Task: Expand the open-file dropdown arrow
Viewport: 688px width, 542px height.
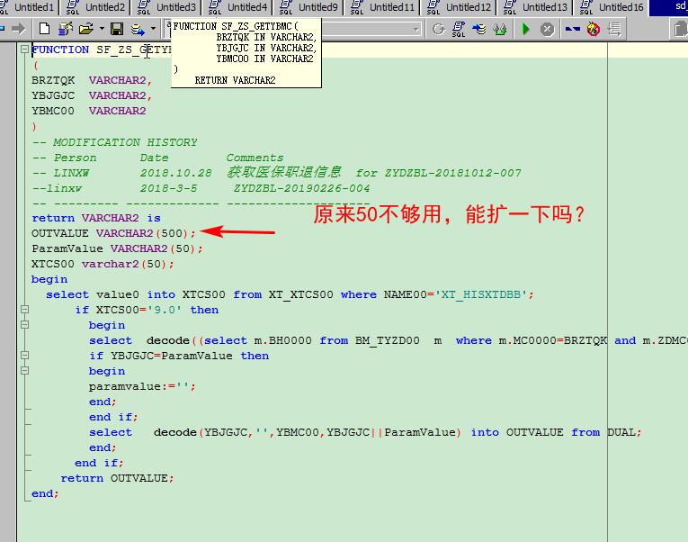Action: [x=102, y=29]
